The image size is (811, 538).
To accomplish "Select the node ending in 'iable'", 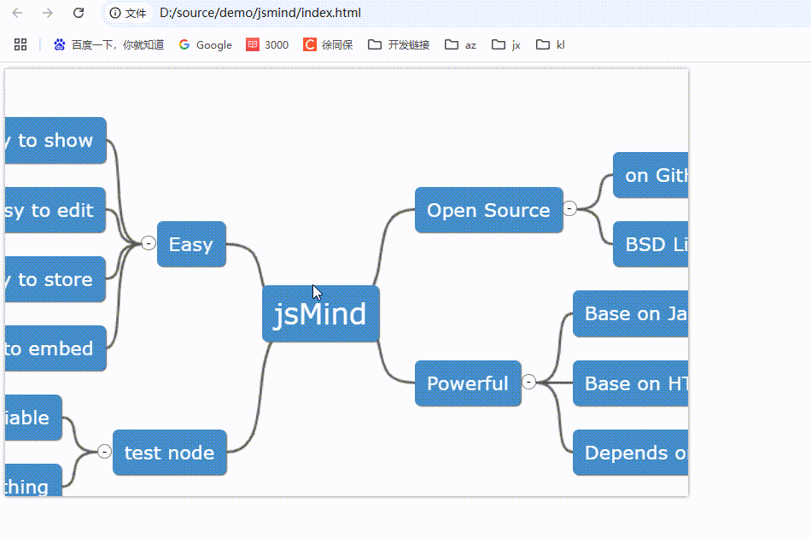I will pyautogui.click(x=33, y=418).
